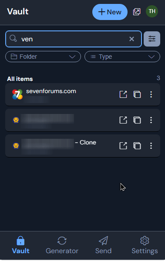
Task: Open the sevenforums.com vault item
Action: point(62,94)
